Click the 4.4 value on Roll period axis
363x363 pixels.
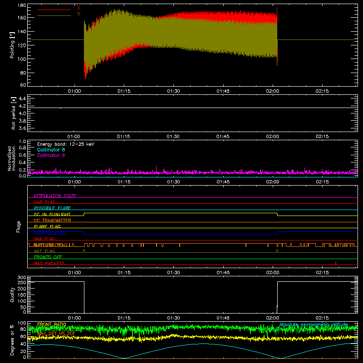[22, 98]
